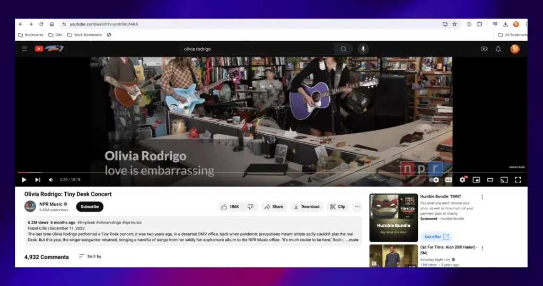Open the Bookmarks folder in bookmarks bar

30,35
